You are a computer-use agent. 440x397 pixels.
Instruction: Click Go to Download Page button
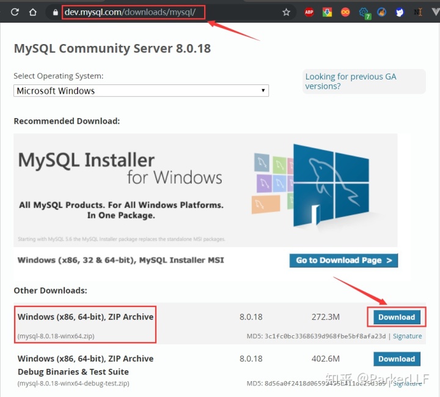[x=343, y=261]
